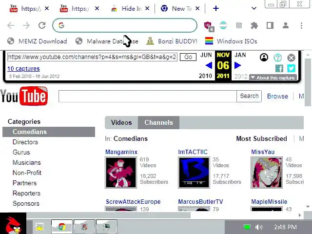Select the Reporters category
The width and height of the screenshot is (312, 234).
26,193
